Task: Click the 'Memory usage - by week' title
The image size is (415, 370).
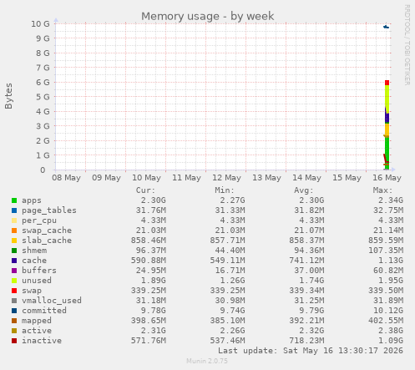Action: (207, 16)
